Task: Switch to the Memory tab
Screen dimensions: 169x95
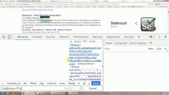Action: click(97, 37)
